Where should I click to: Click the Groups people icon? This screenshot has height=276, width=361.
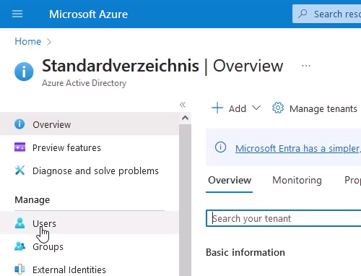(x=19, y=246)
